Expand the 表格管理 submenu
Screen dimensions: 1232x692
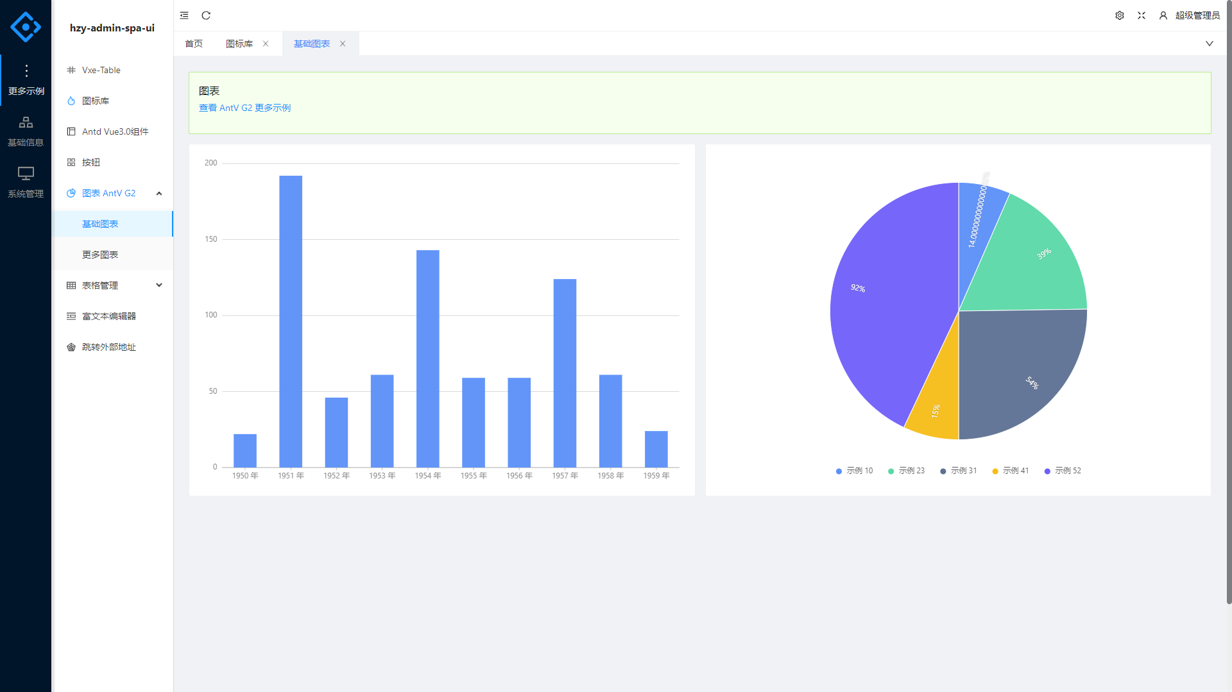[x=159, y=285]
